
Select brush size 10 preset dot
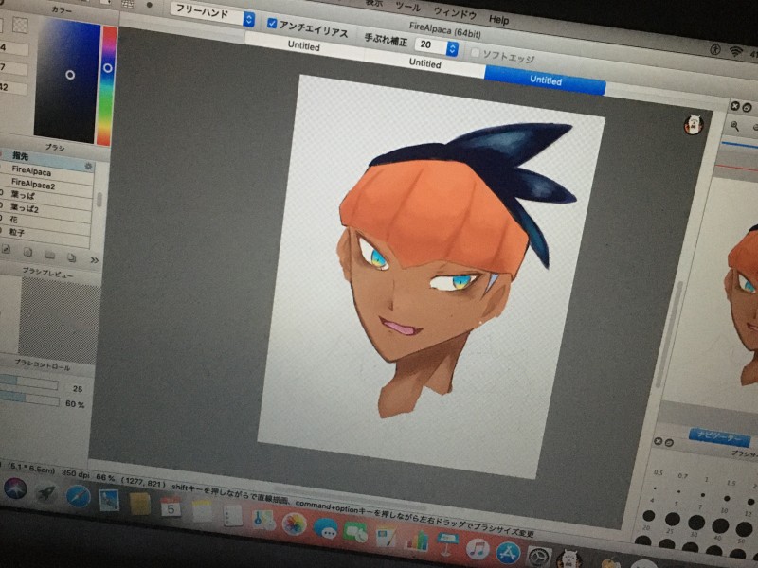pos(727,498)
